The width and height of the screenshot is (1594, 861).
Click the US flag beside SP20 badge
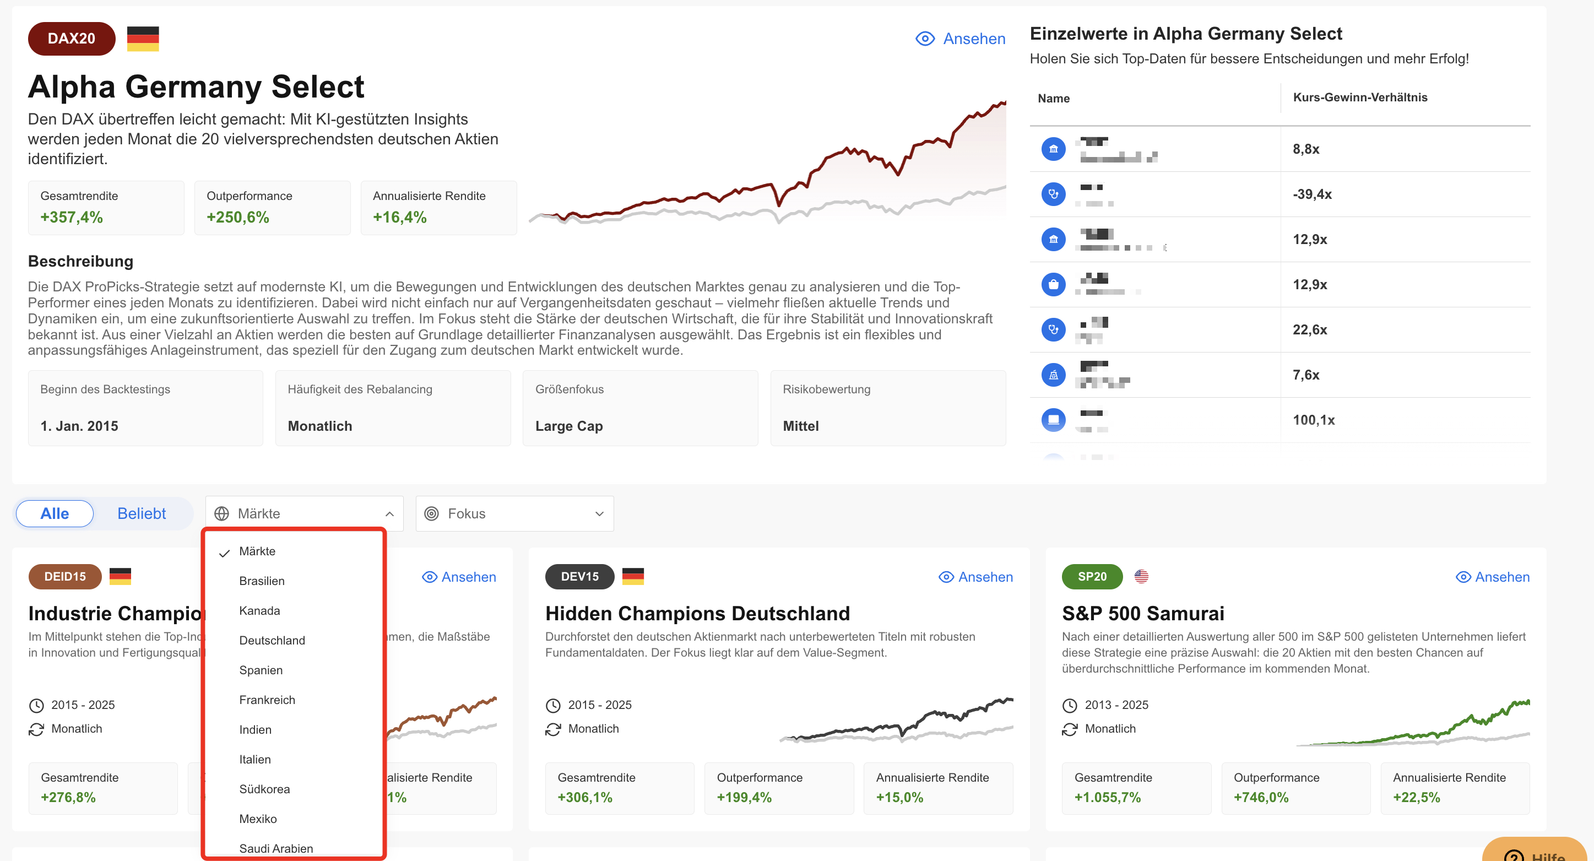[1142, 576]
